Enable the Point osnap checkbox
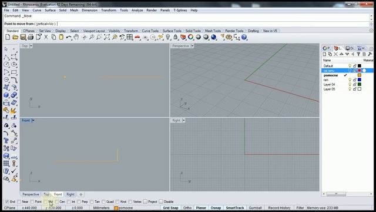 click(32, 201)
